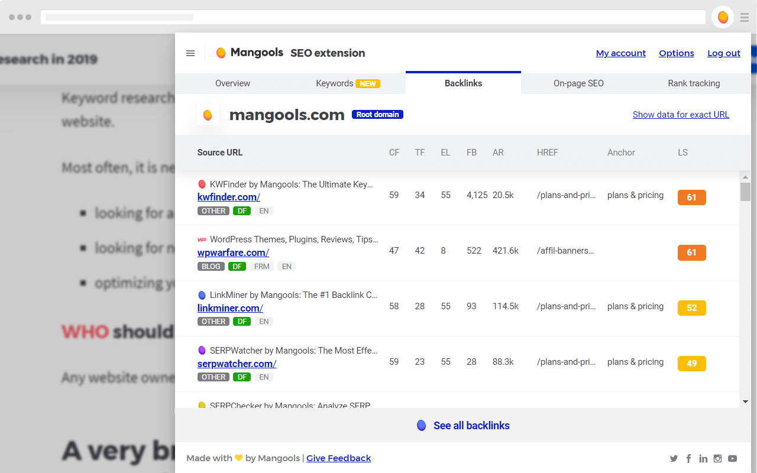Click the Mangools logo in the header

click(221, 52)
